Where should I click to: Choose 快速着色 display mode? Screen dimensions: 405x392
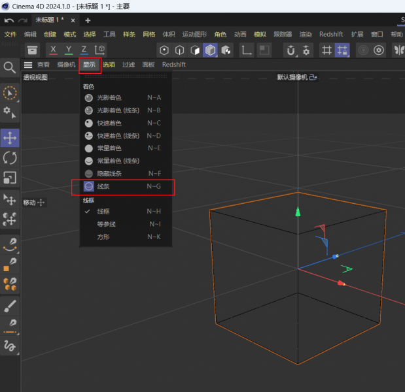coord(126,123)
